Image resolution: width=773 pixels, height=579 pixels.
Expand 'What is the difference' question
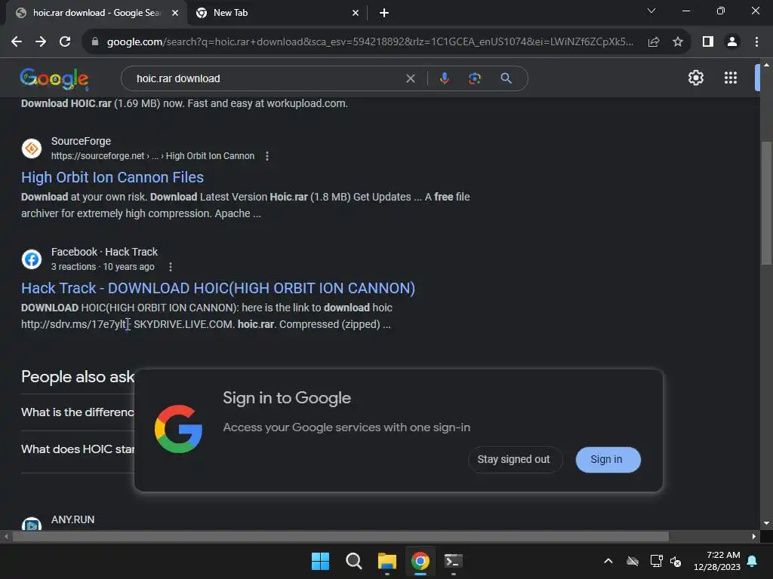(78, 412)
